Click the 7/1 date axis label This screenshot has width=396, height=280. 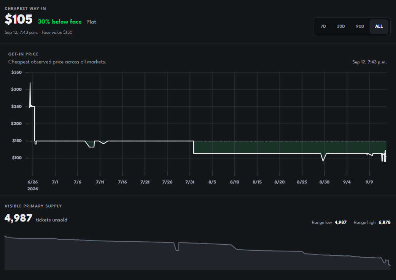pos(55,182)
